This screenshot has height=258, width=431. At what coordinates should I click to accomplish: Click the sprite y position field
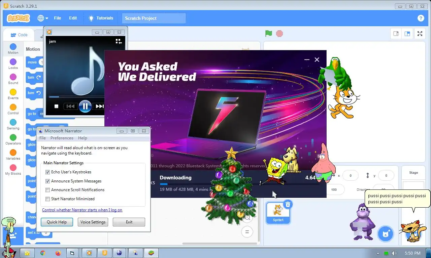[386, 175]
